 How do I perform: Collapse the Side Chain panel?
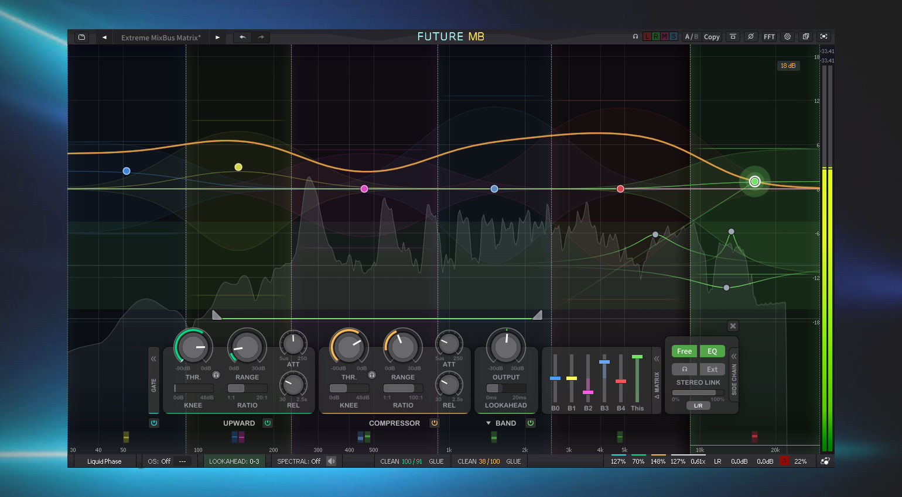tap(734, 356)
